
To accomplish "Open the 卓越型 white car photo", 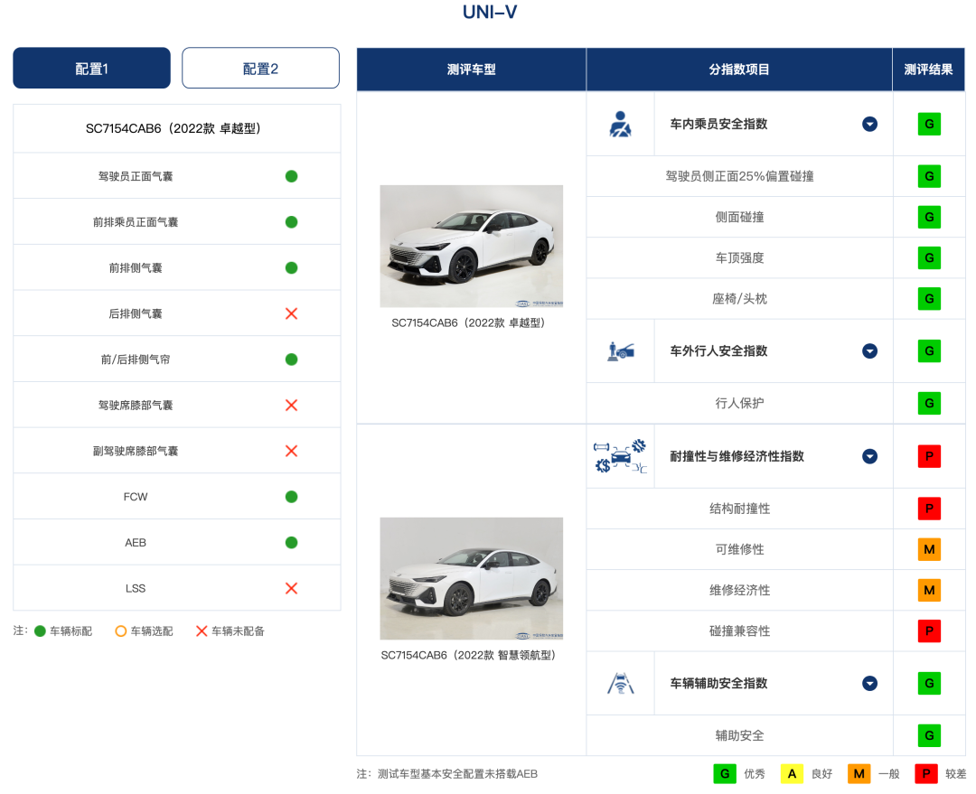I will click(x=471, y=246).
